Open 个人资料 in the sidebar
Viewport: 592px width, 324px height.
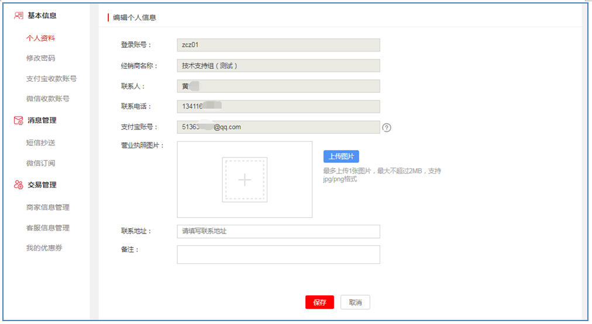(40, 38)
